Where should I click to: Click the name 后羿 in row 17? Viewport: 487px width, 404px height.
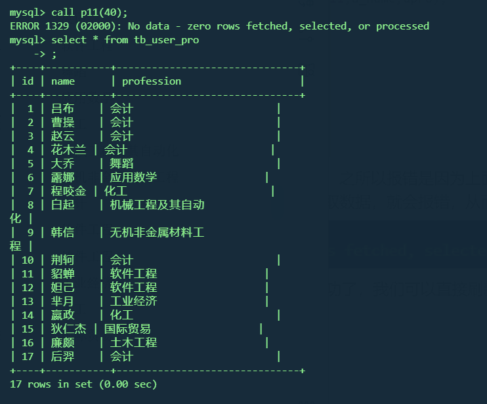point(63,357)
